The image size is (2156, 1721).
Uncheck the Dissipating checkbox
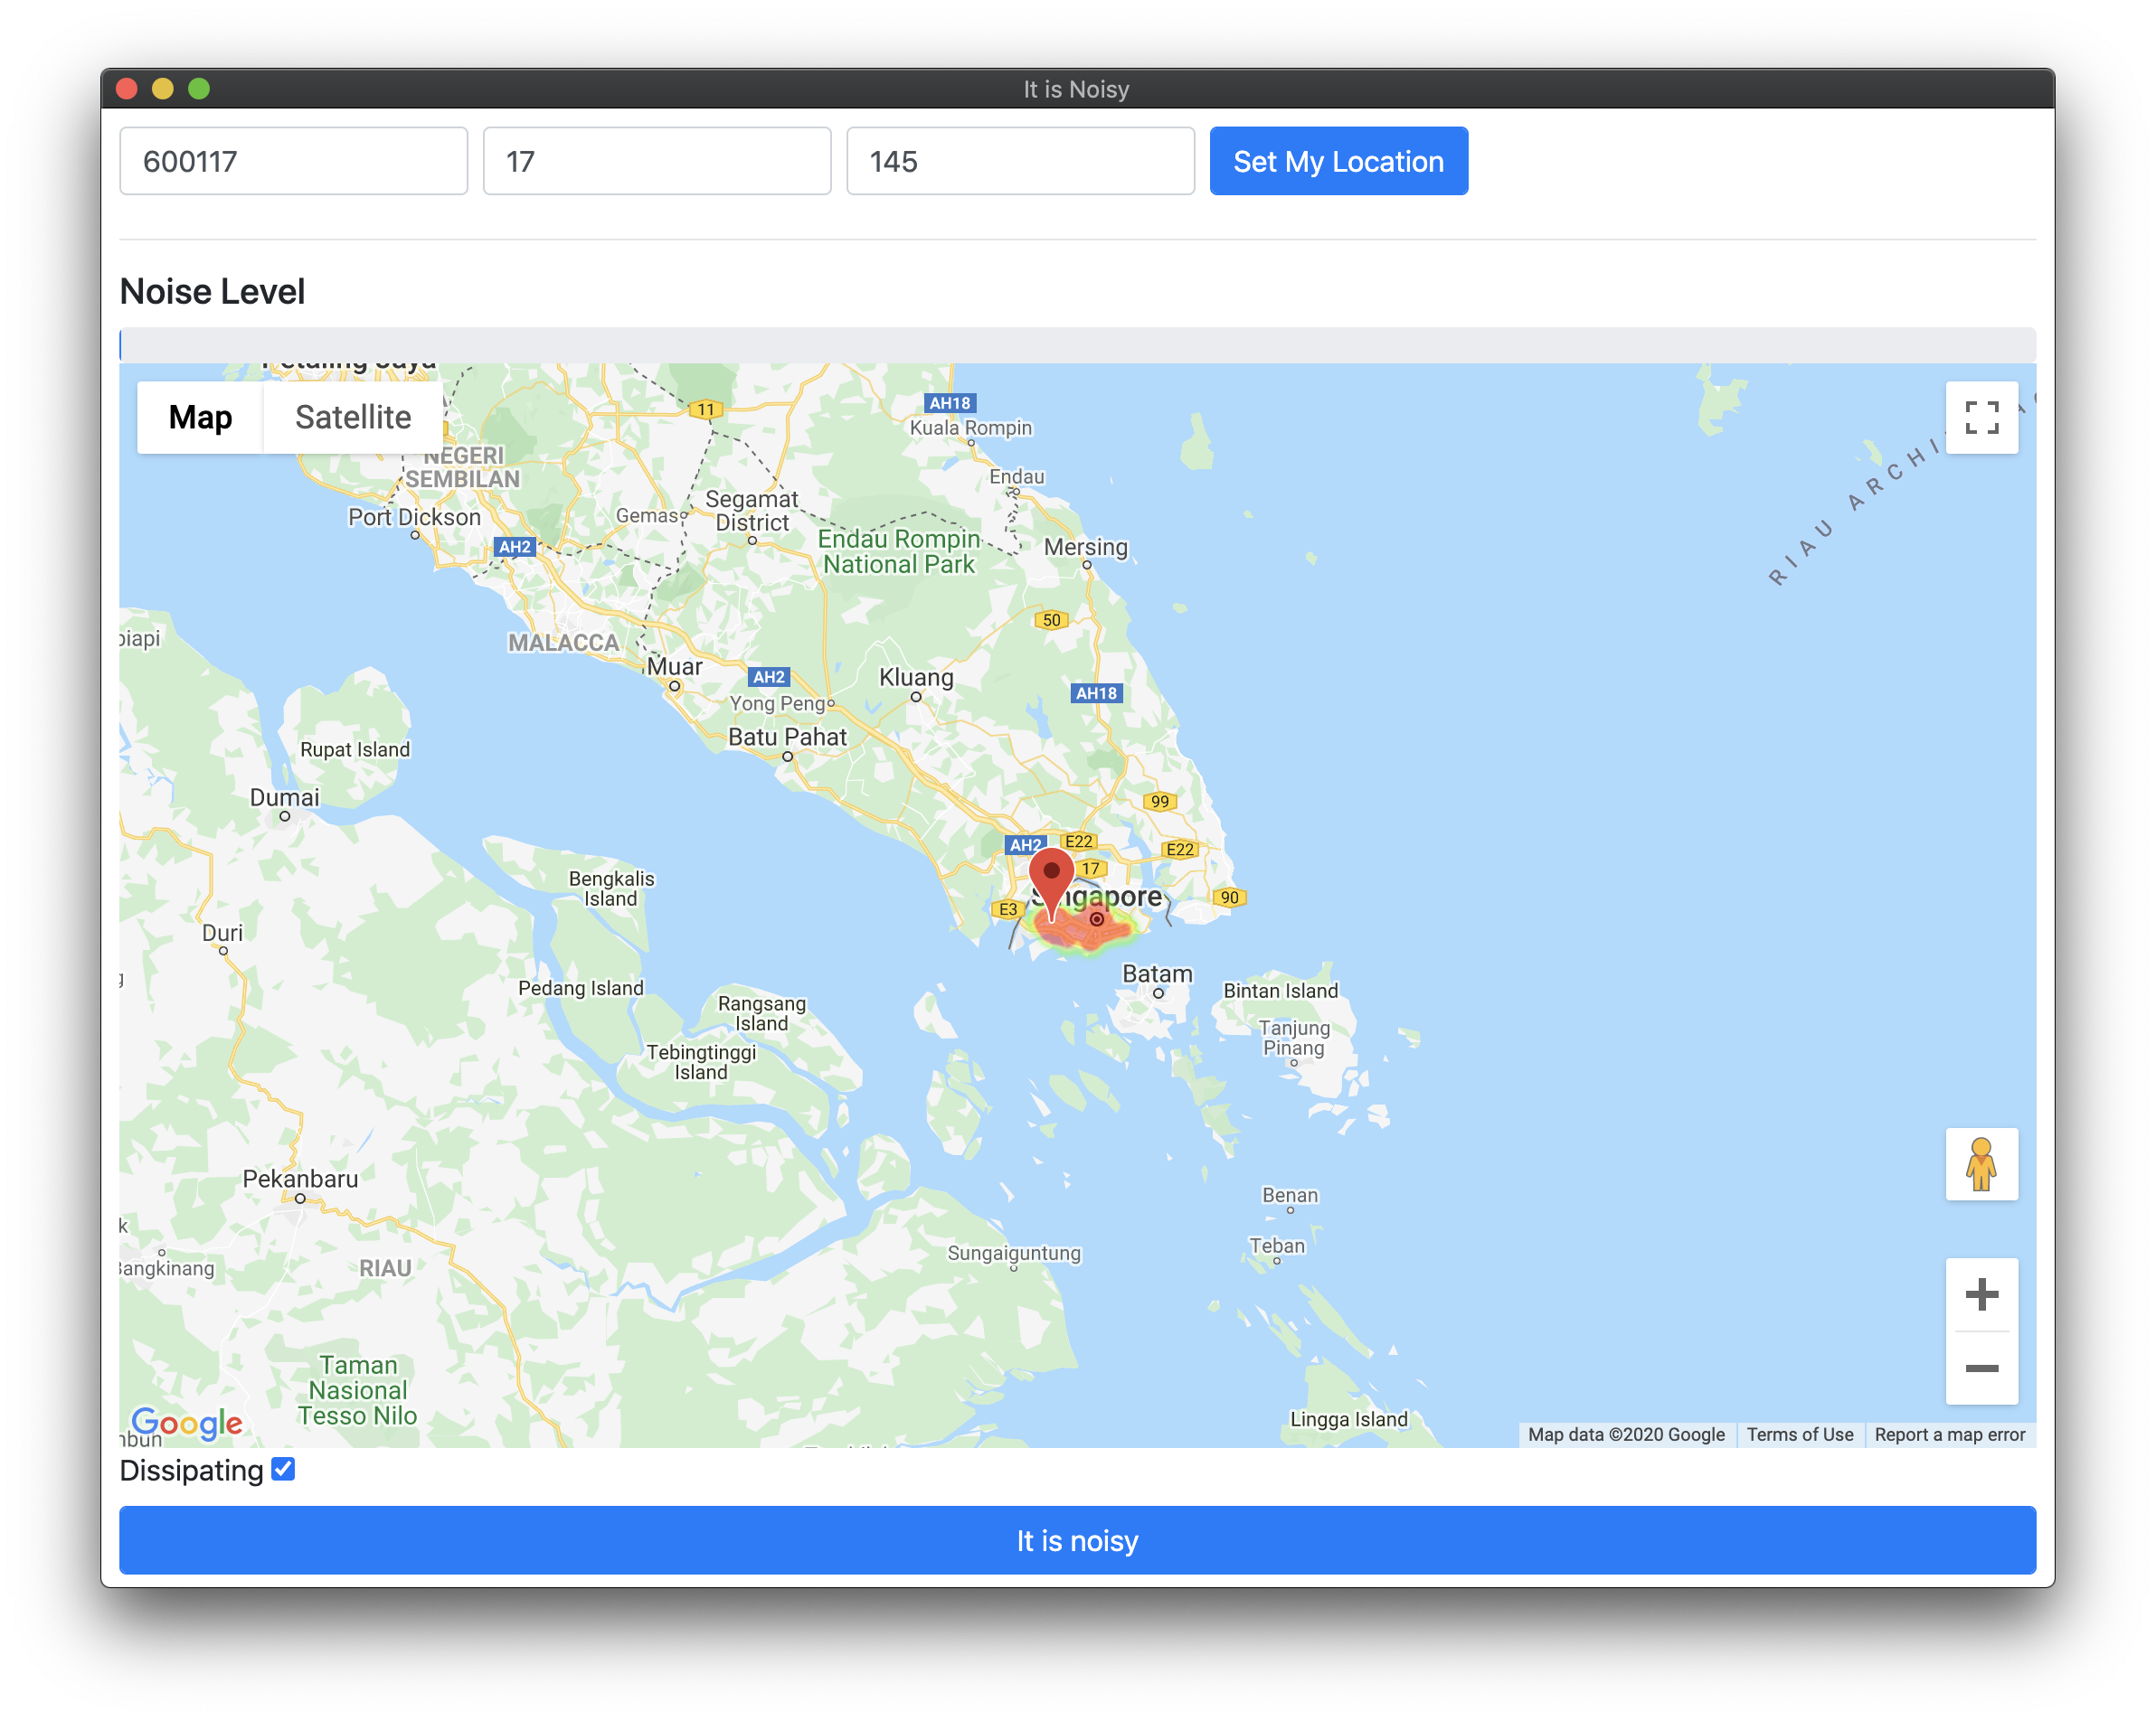coord(283,1469)
